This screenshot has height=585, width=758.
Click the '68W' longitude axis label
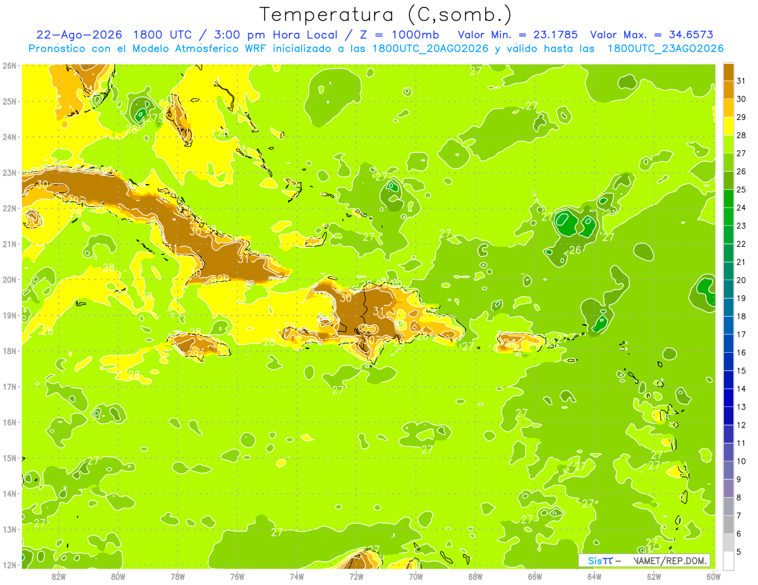(476, 576)
